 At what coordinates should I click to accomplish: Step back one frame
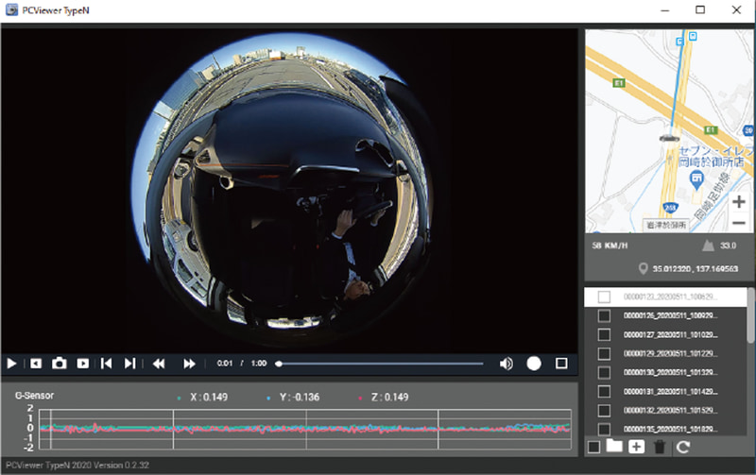tap(36, 363)
